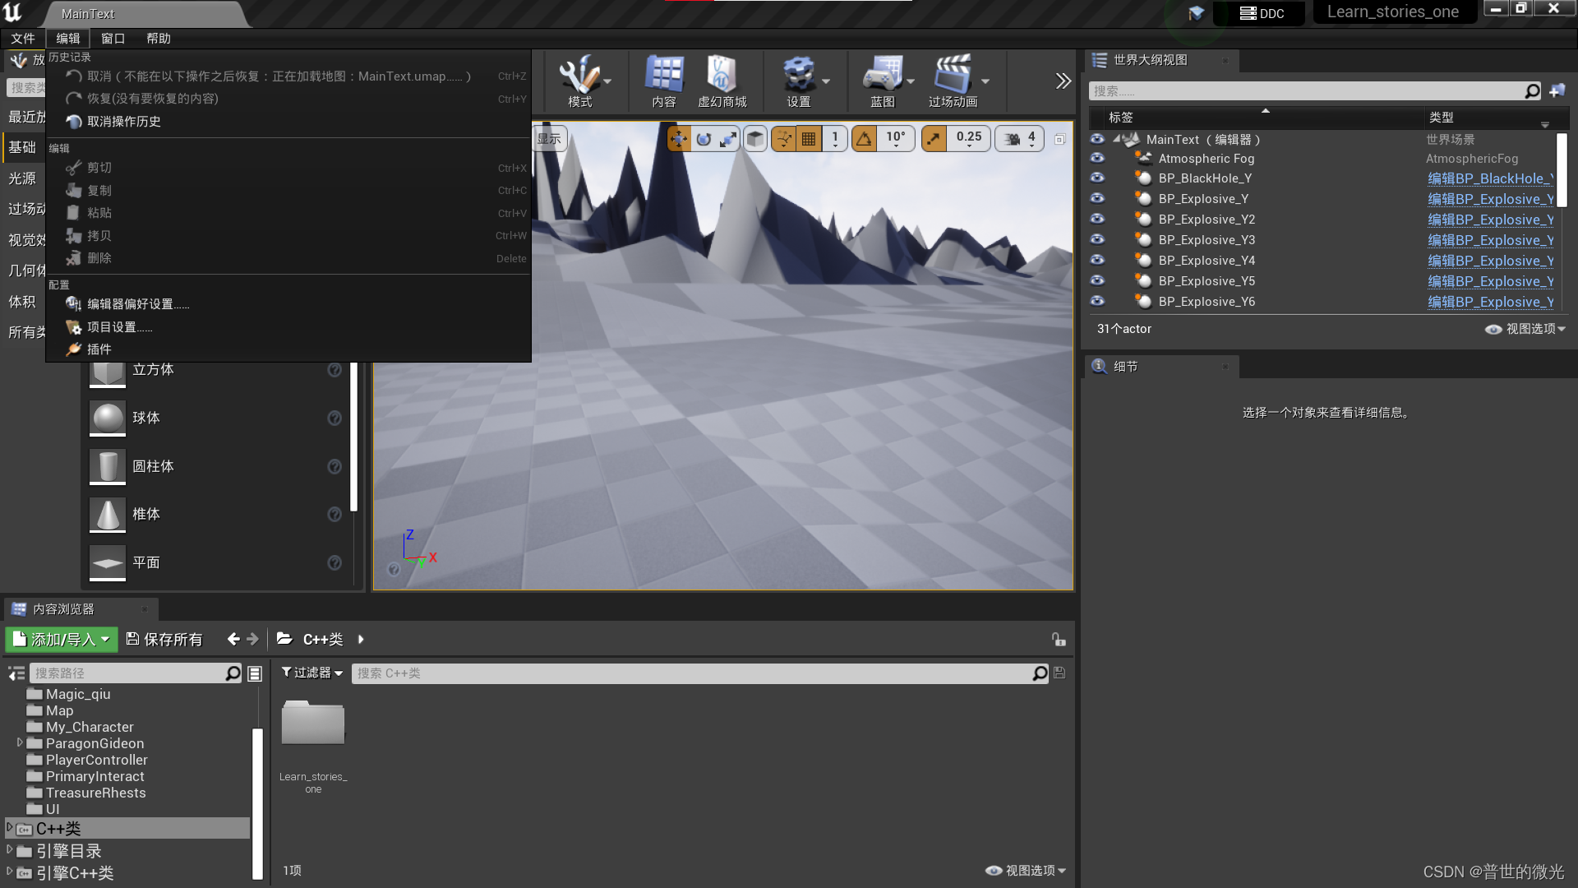Click the Add/Import (添加/导入) green button

point(61,639)
